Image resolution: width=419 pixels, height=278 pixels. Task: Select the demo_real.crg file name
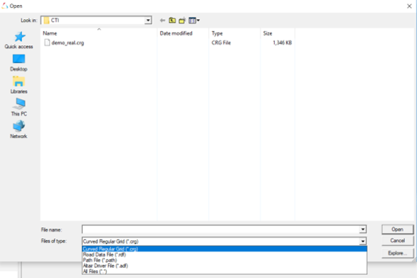[68, 43]
